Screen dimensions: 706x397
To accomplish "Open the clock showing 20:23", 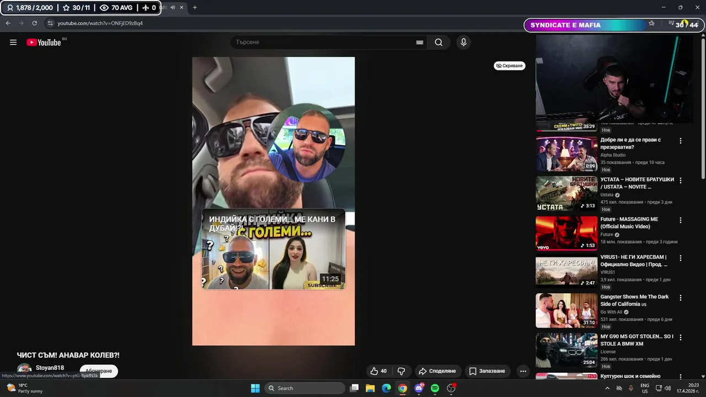I will pos(687,388).
